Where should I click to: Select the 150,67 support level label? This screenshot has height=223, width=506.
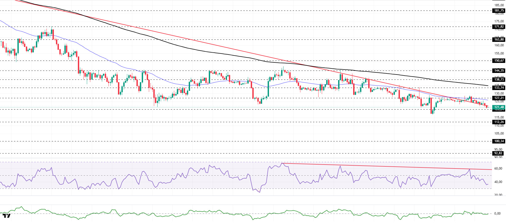499,61
